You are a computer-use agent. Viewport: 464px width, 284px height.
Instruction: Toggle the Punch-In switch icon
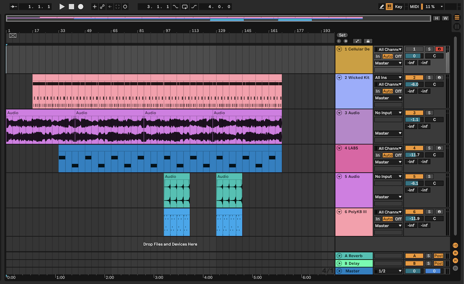point(176,7)
